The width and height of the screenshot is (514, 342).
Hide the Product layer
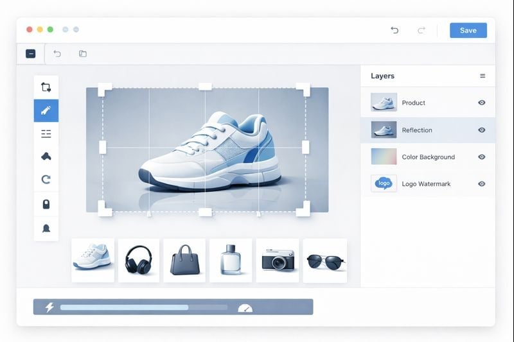coord(481,103)
